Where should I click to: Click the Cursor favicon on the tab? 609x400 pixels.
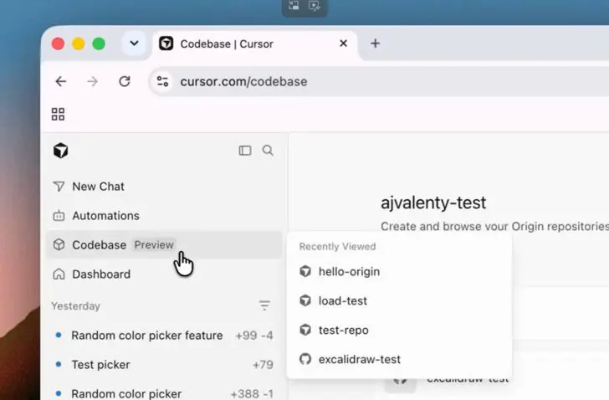tap(166, 44)
